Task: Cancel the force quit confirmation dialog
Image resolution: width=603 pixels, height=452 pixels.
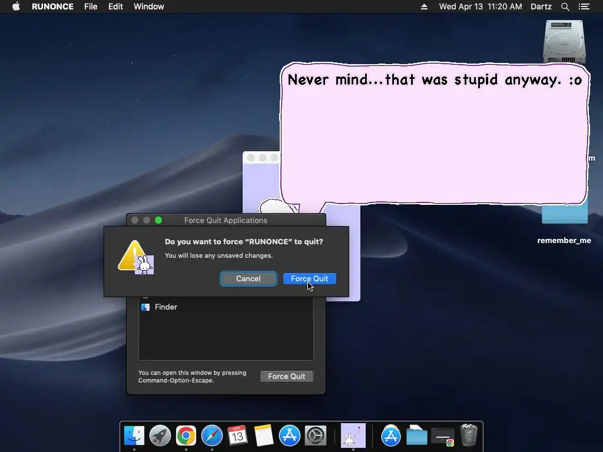Action: click(x=248, y=278)
